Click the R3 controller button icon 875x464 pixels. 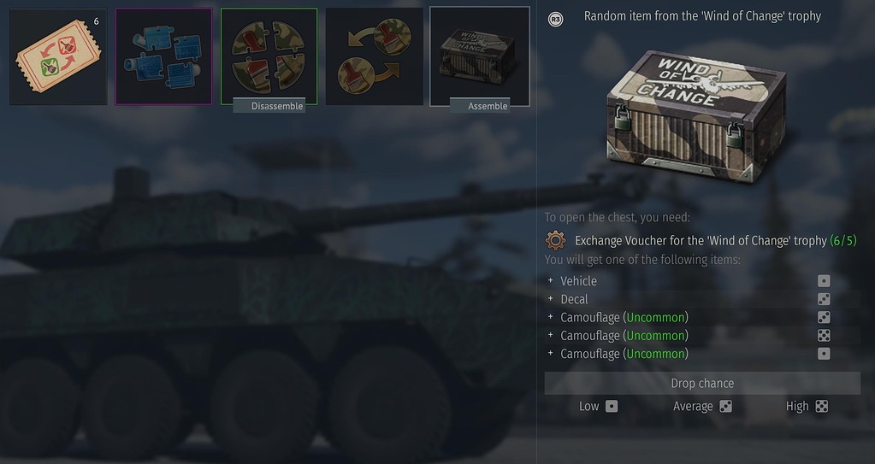tap(555, 20)
